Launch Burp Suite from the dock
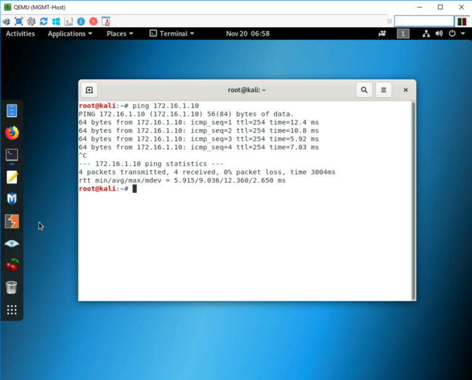Image resolution: width=472 pixels, height=380 pixels. point(12,221)
